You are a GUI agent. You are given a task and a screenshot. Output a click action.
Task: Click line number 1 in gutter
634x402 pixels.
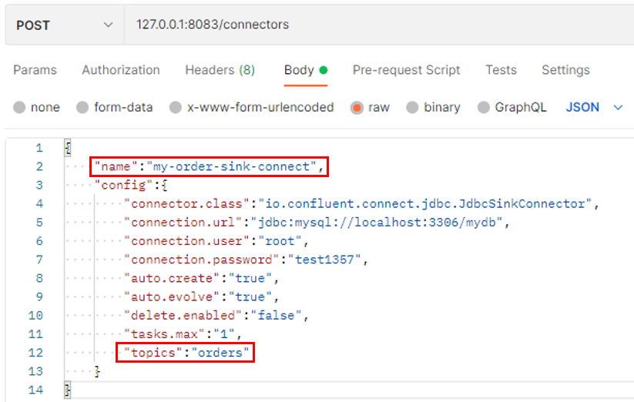[39, 148]
